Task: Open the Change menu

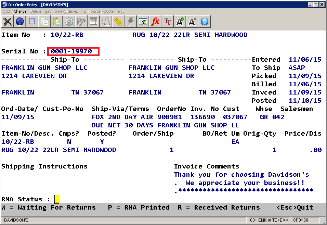Action: (20, 12)
